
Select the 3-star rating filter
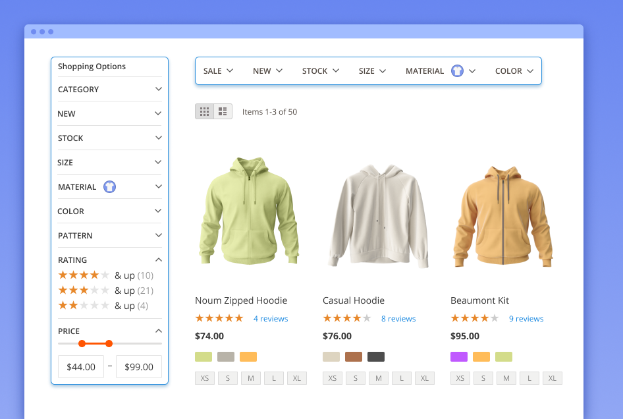click(84, 290)
